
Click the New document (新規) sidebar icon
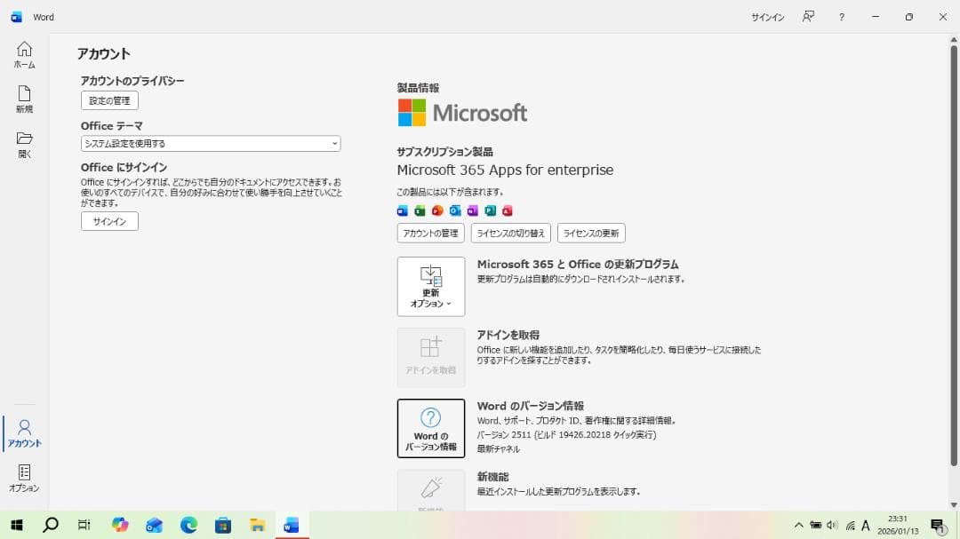pyautogui.click(x=24, y=98)
